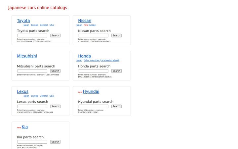Click the Honda parts Search button
238x149 pixels.
click(116, 71)
